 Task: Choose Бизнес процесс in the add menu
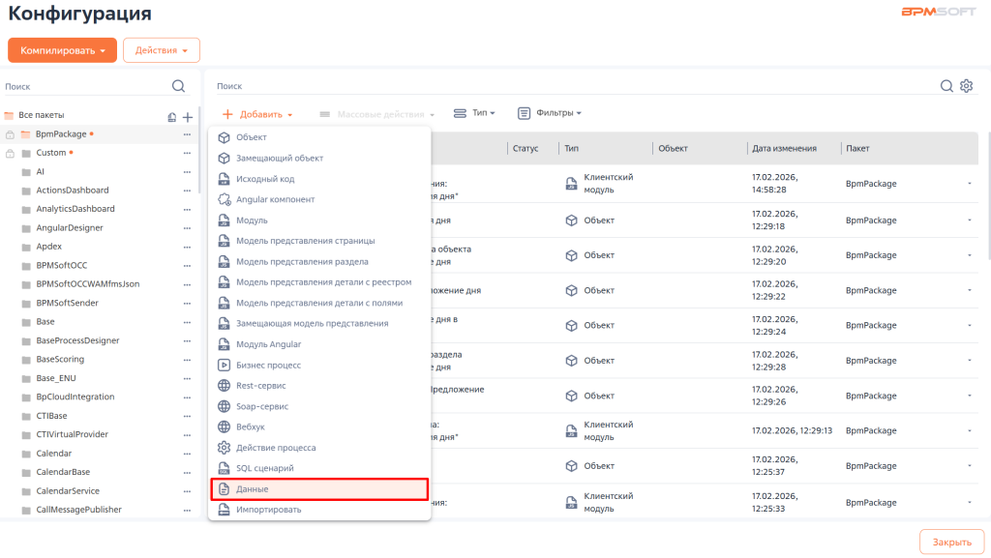coord(268,366)
